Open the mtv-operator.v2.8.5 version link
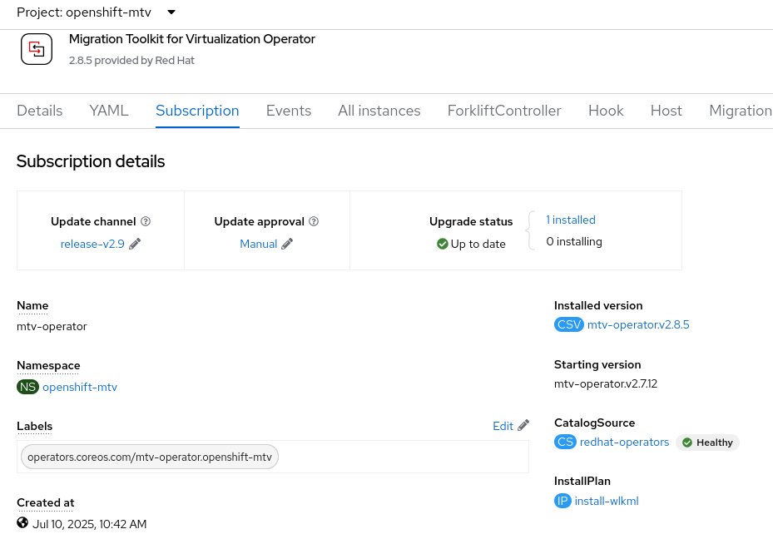 click(638, 324)
